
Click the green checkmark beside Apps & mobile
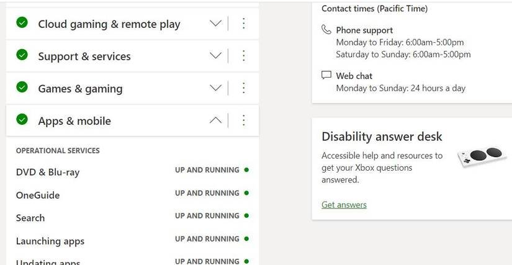22,120
